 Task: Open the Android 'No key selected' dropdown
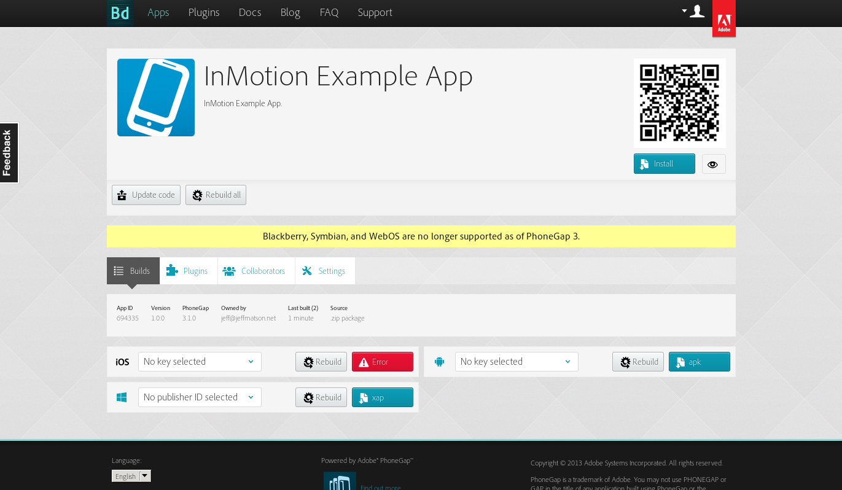tap(517, 362)
